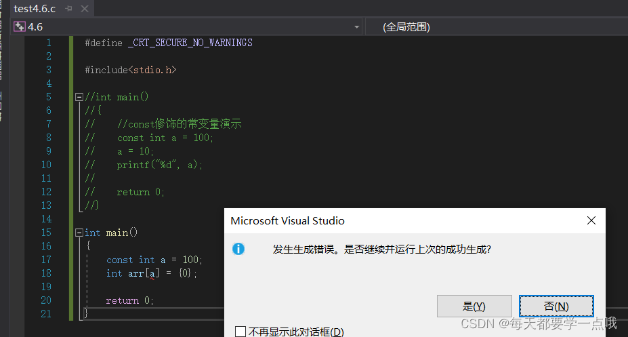Image resolution: width=628 pixels, height=337 pixels.
Task: Place cursor on the #include<stdio.h> line
Action: (130, 70)
